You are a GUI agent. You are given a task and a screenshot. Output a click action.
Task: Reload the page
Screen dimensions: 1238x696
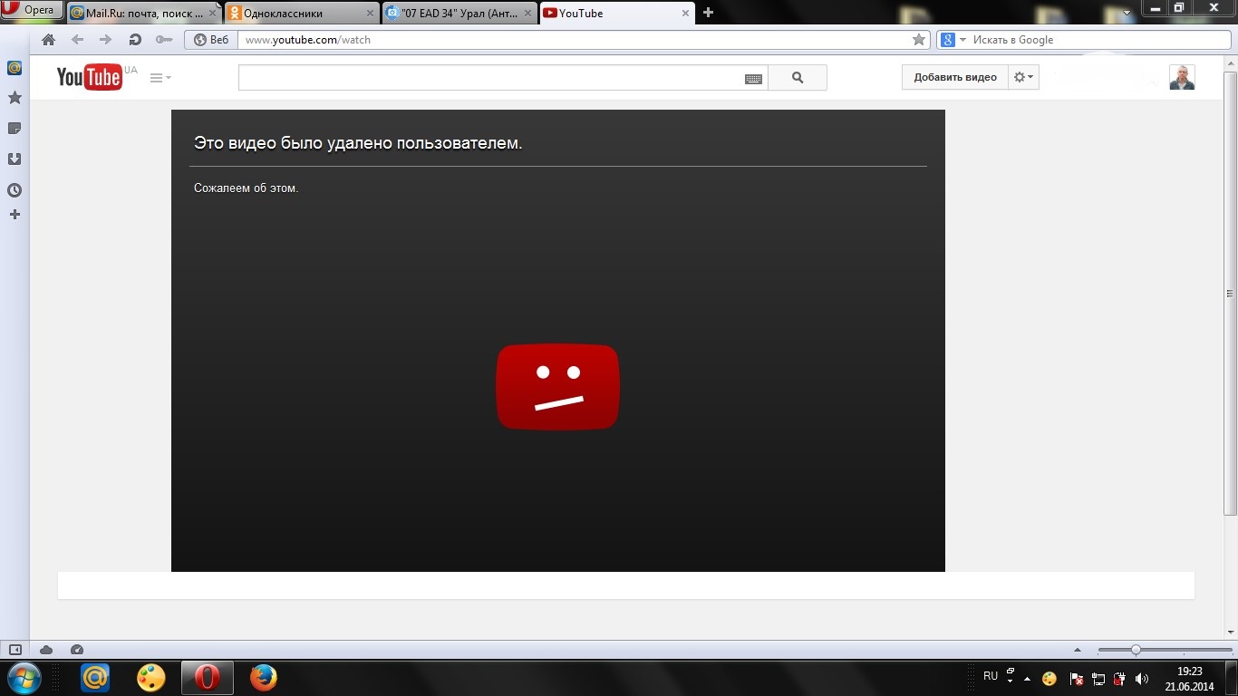[135, 40]
